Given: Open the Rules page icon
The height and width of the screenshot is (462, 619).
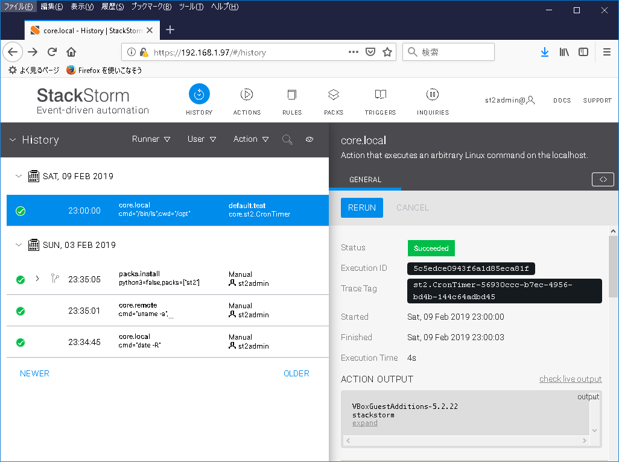Looking at the screenshot, I should click(x=292, y=93).
